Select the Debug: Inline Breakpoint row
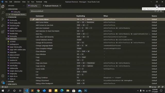This screenshot has width=165, height=93. 97,83
